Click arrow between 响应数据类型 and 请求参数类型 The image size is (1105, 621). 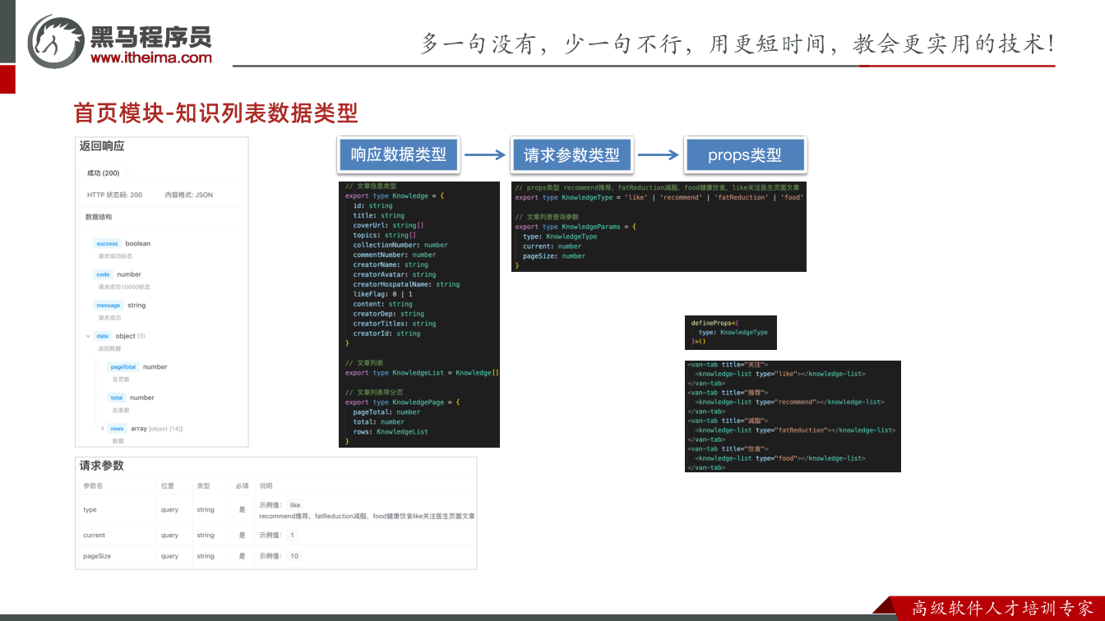pos(485,154)
